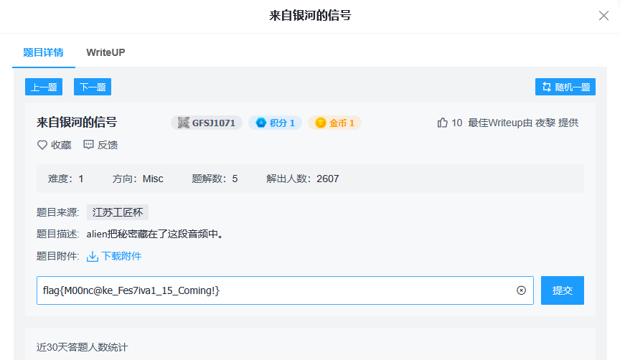
Task: Click the description text about alien audio
Action: point(156,234)
